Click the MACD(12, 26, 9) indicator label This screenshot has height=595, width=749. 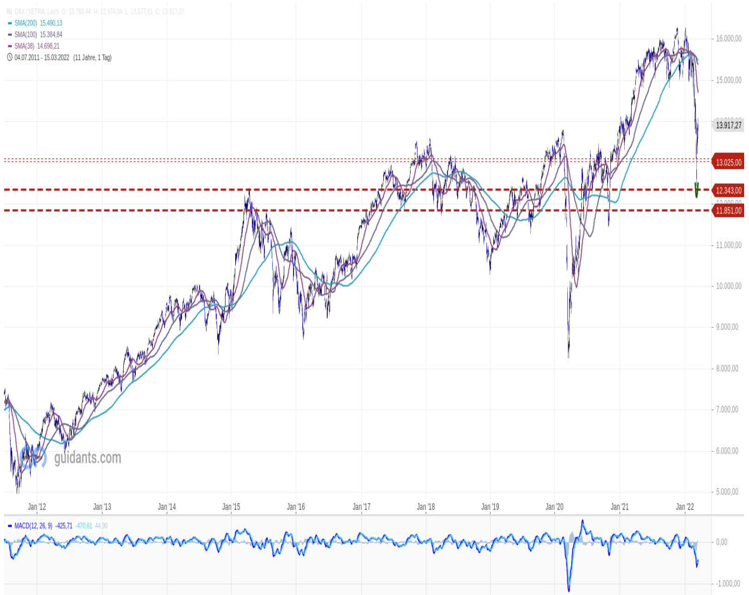point(33,526)
